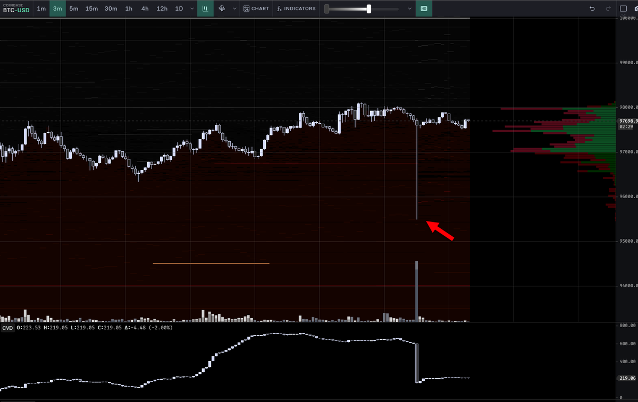Switch to the 5m timeframe
638x402 pixels.
[x=73, y=8]
